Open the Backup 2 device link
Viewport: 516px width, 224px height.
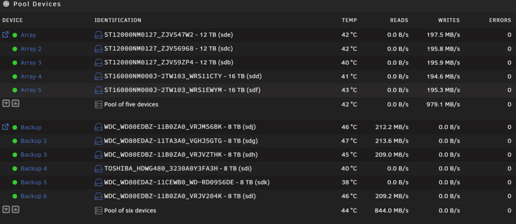(34, 141)
